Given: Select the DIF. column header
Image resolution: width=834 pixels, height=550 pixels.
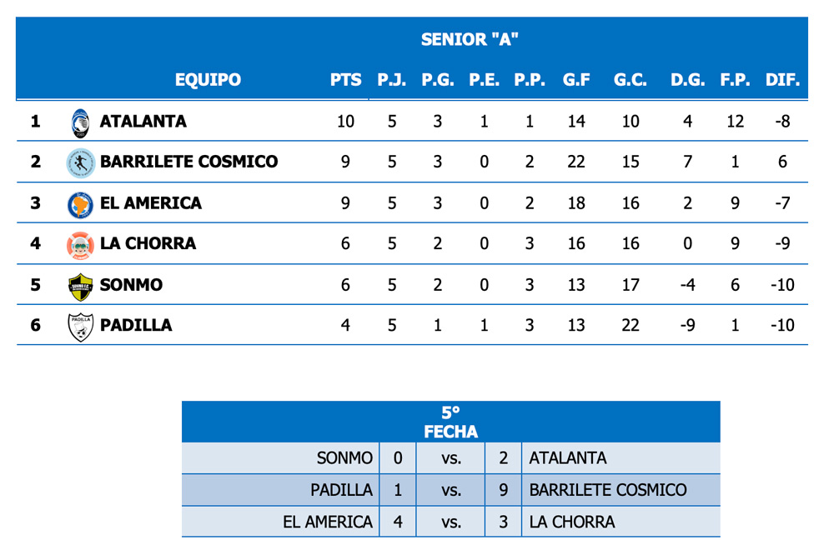Looking at the screenshot, I should point(782,81).
